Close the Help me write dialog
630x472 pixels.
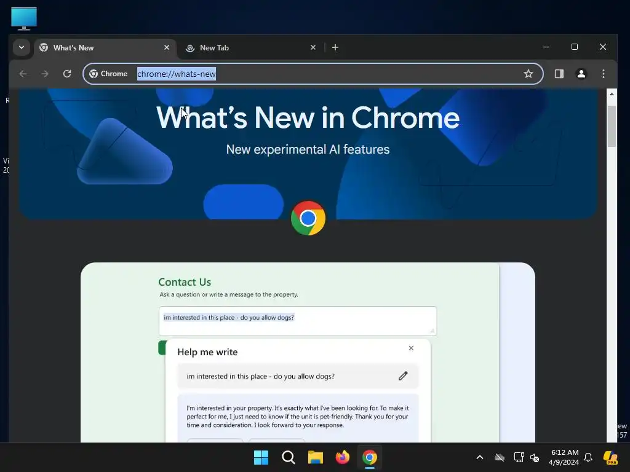411,348
